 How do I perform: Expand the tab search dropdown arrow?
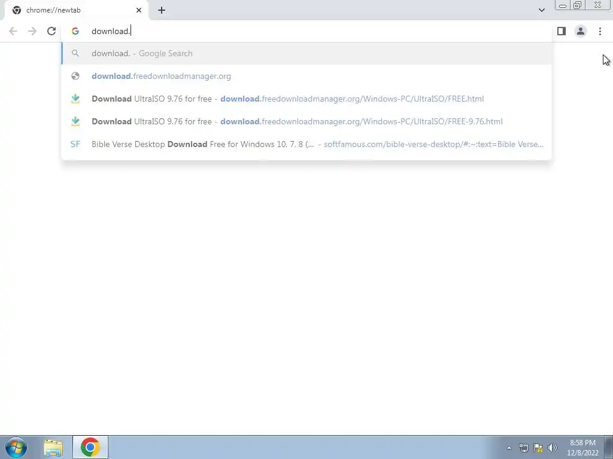541,10
